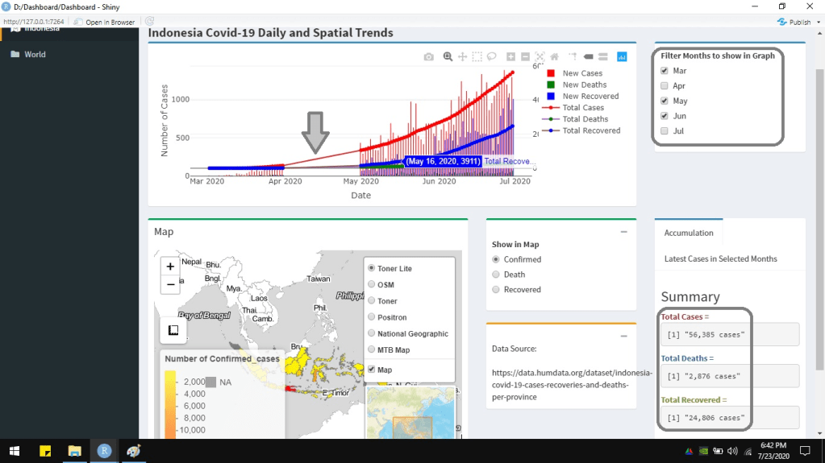Tick the Jul month checkbox

(x=665, y=131)
